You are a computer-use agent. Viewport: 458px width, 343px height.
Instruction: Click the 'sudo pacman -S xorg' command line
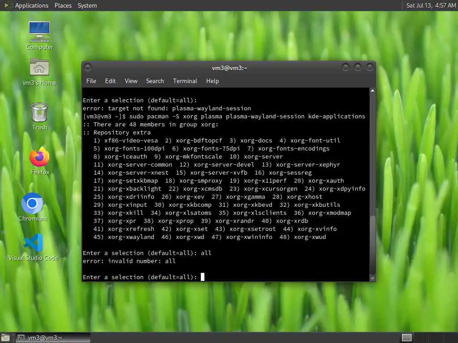224,117
